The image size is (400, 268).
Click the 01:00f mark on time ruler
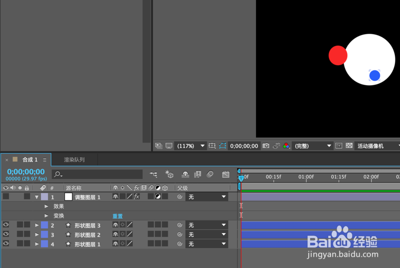pyautogui.click(x=306, y=177)
